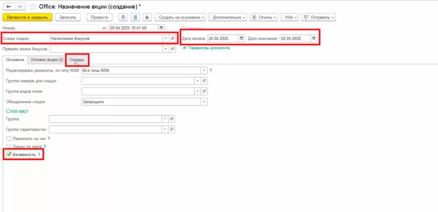The image size is (438, 212).
Task: Expand Группа видов оплат dropdown
Action: pos(198,91)
